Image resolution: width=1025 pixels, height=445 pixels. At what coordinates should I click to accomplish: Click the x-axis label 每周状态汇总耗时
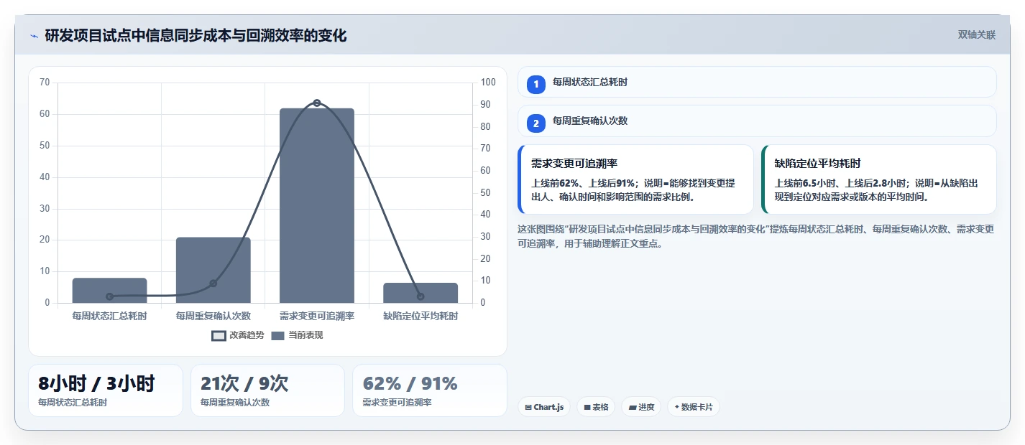click(109, 316)
